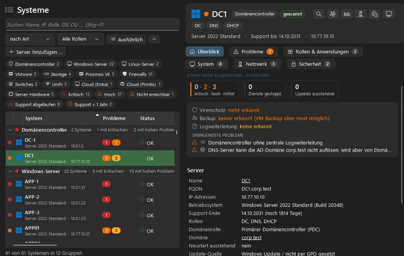The width and height of the screenshot is (404, 256).
Task: Click the magnifier icon in DC1 header
Action: (x=319, y=14)
